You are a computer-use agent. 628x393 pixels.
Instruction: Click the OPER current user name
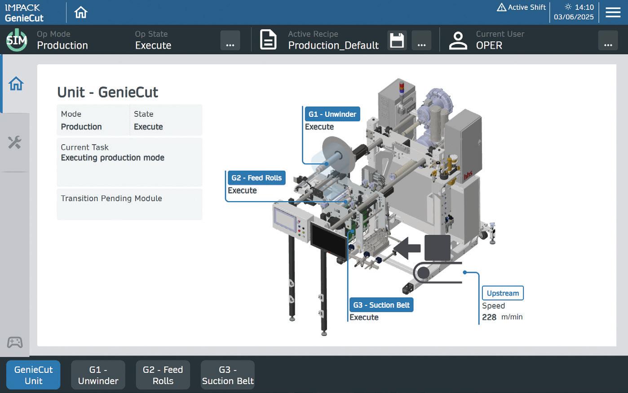pos(489,45)
